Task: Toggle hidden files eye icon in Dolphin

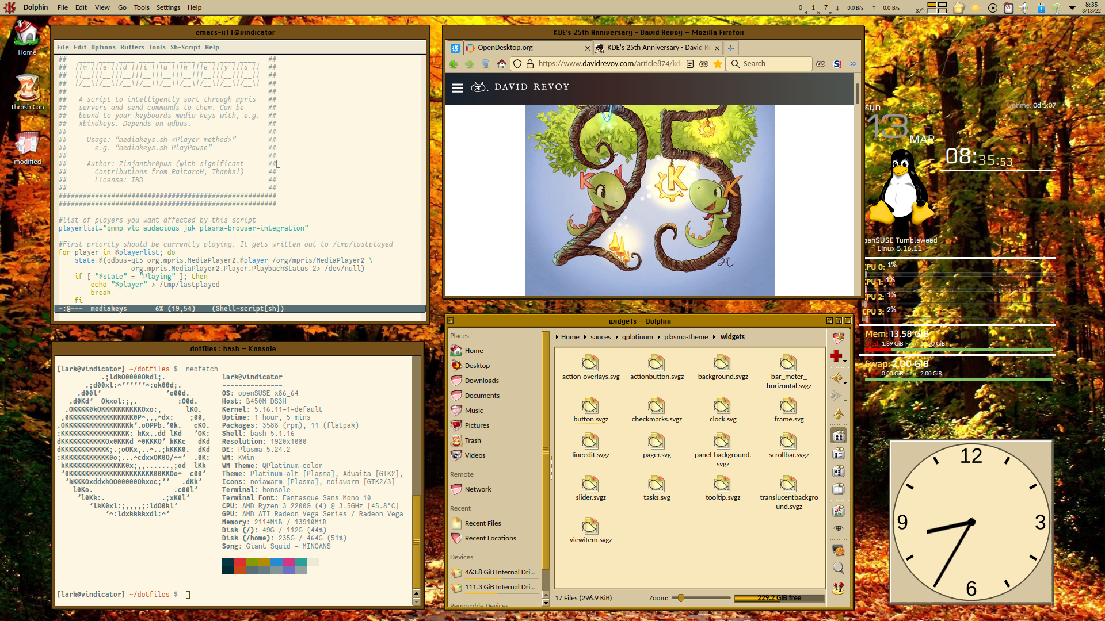Action: point(839,528)
